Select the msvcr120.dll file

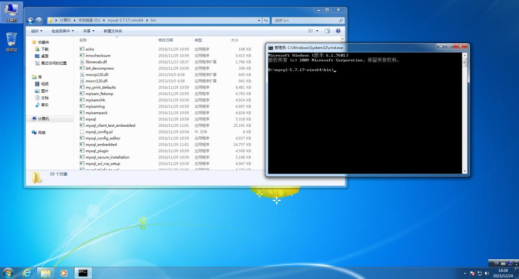[96, 81]
